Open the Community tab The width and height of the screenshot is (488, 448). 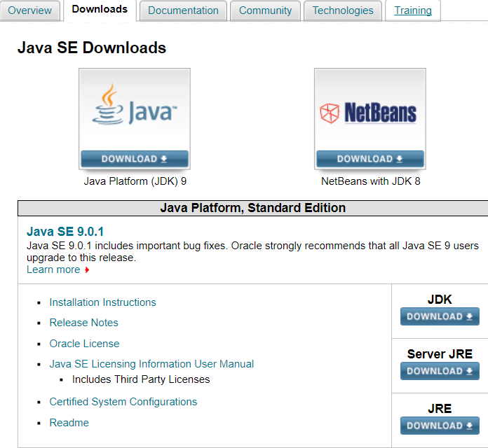(265, 10)
